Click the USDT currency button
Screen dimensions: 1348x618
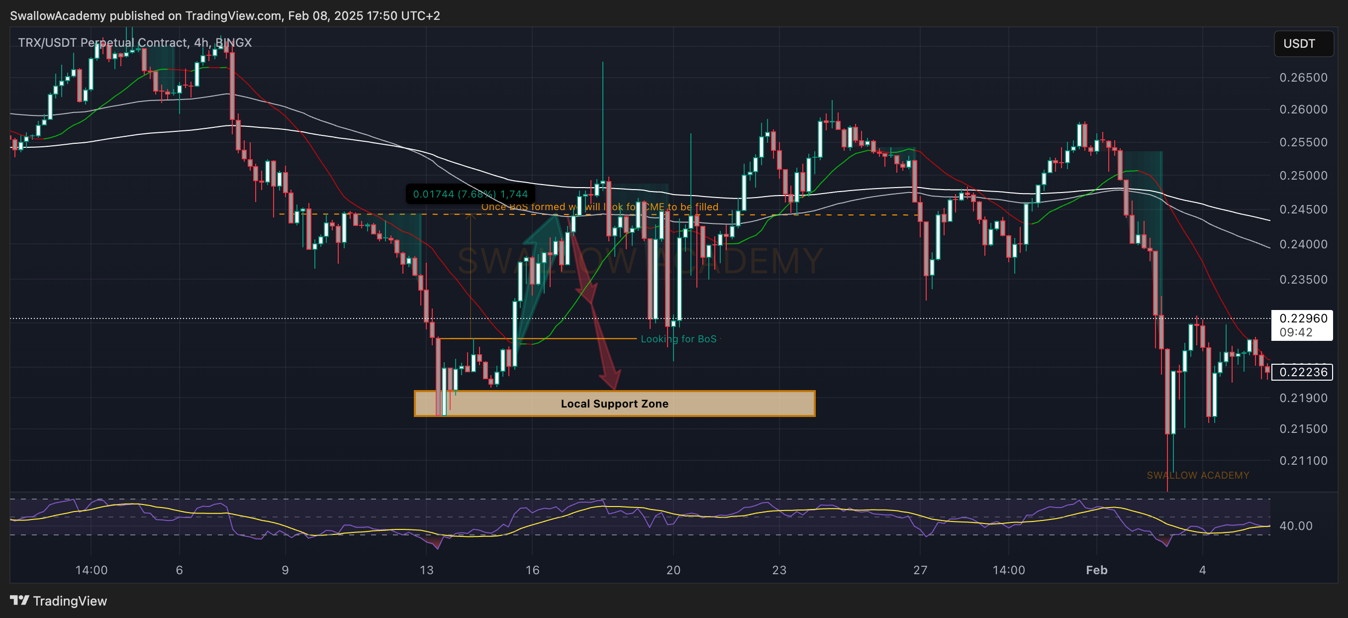(1303, 43)
